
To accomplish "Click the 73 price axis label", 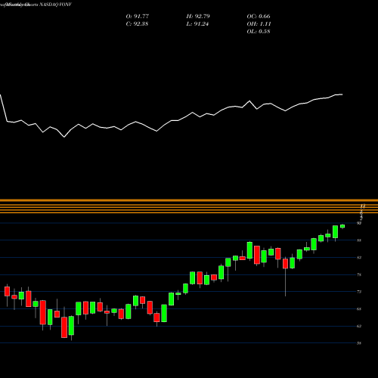I will [359, 292].
